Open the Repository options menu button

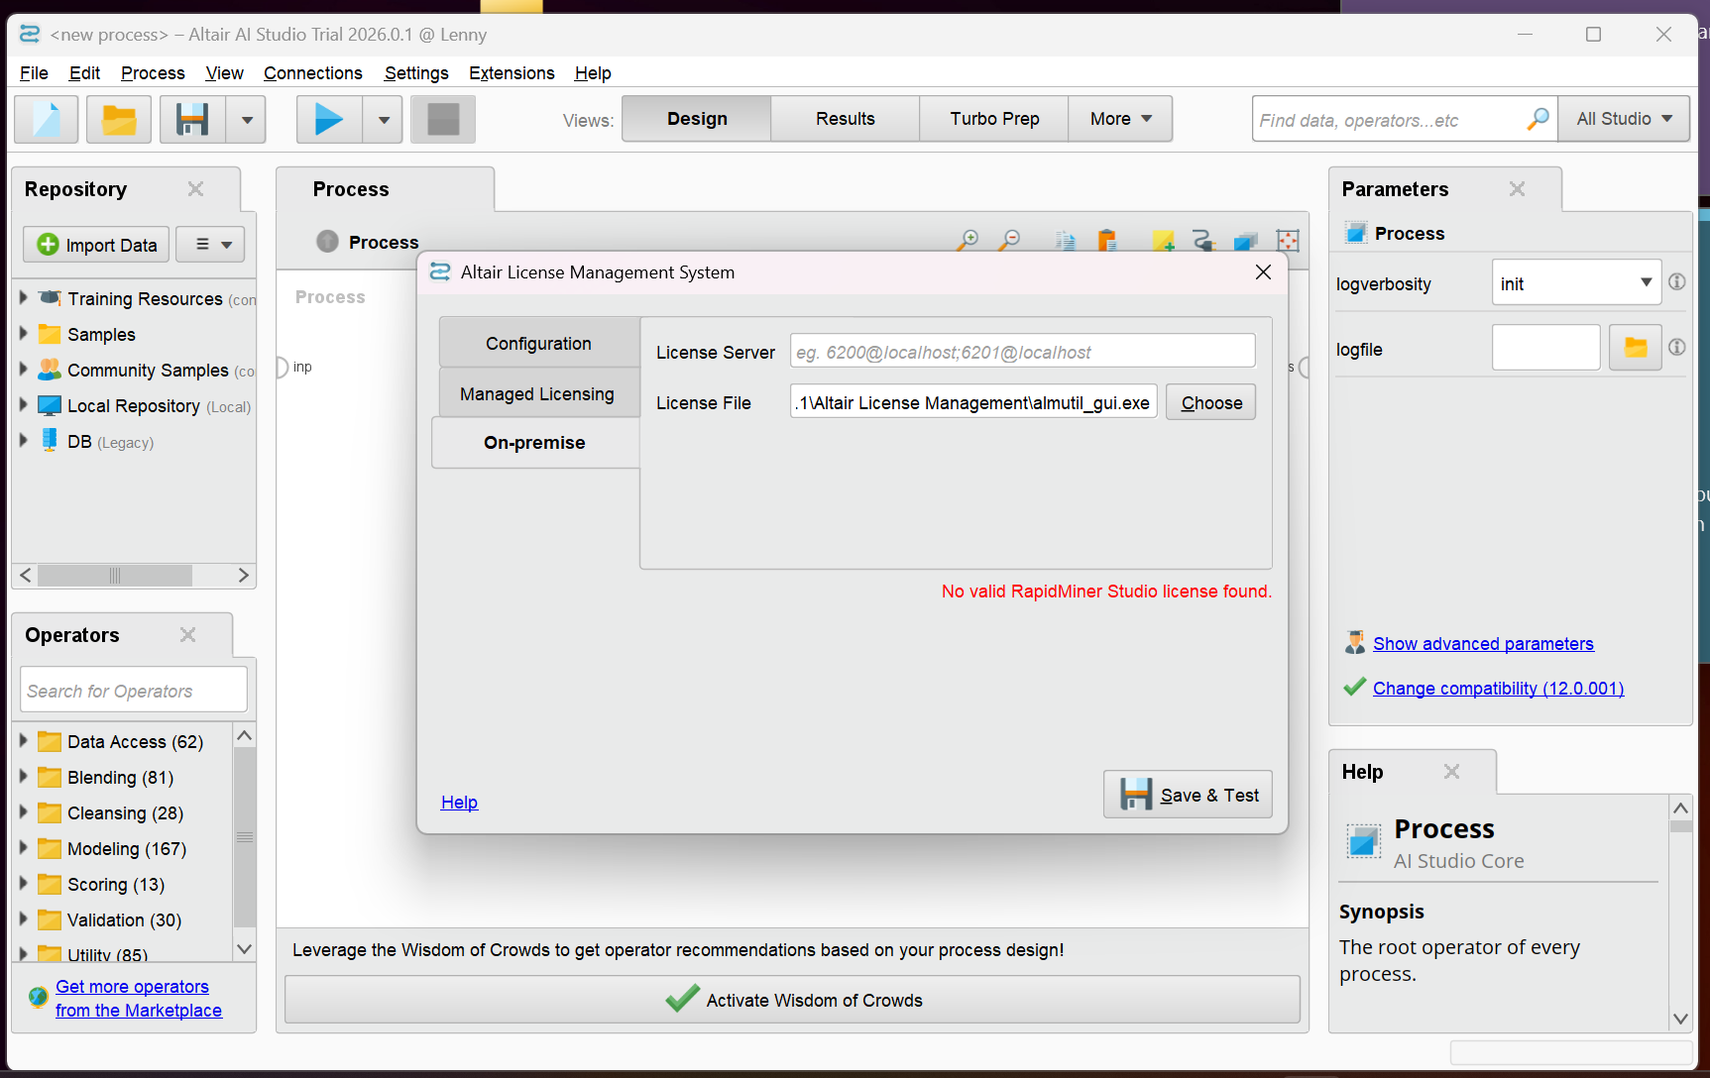(210, 244)
